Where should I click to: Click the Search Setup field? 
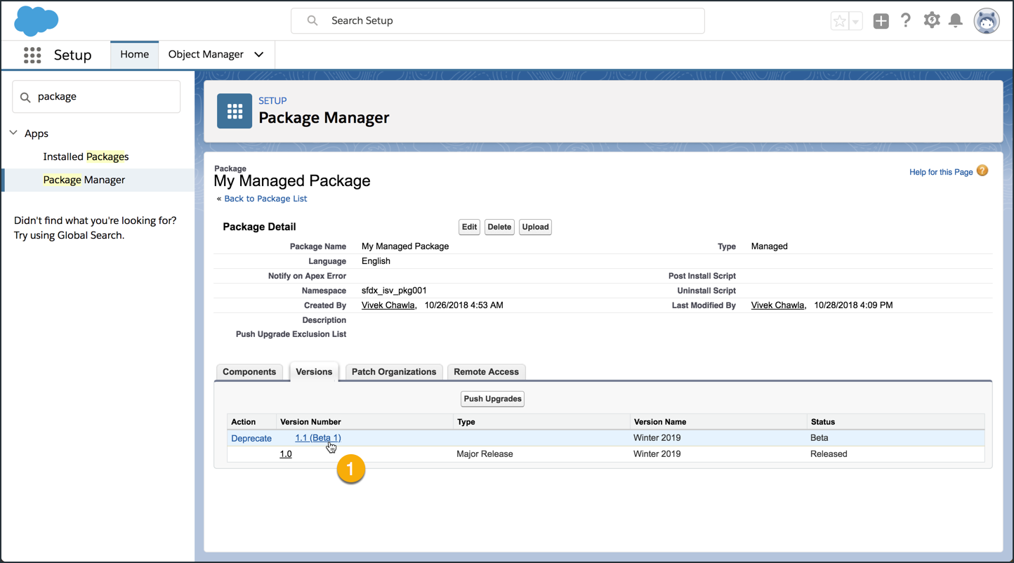coord(497,21)
